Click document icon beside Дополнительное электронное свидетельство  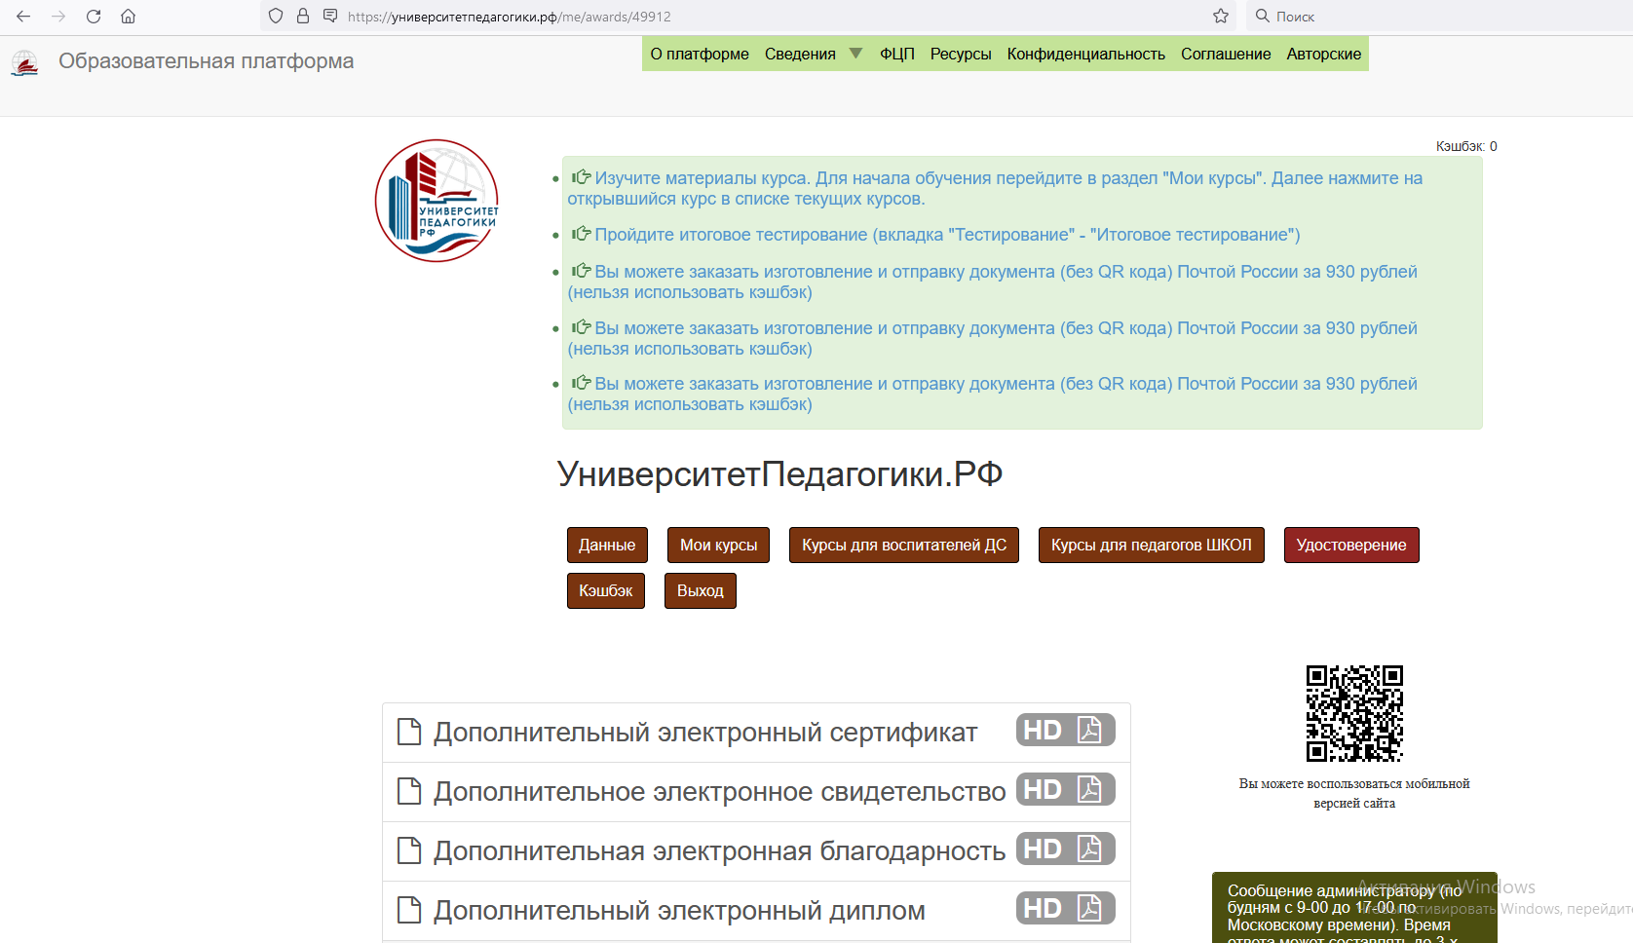point(409,791)
